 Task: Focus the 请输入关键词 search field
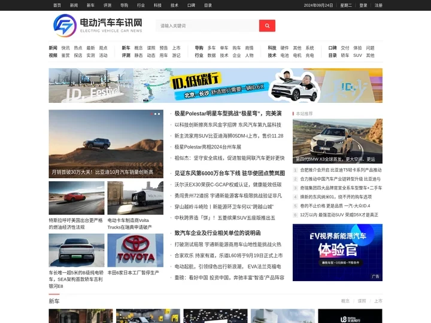[x=208, y=26]
